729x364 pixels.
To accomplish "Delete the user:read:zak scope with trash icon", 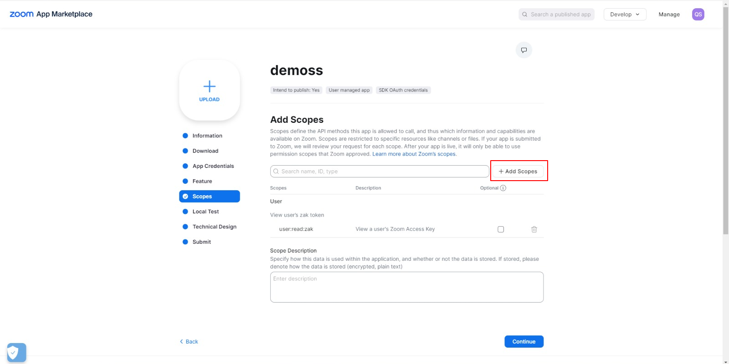I will 534,229.
